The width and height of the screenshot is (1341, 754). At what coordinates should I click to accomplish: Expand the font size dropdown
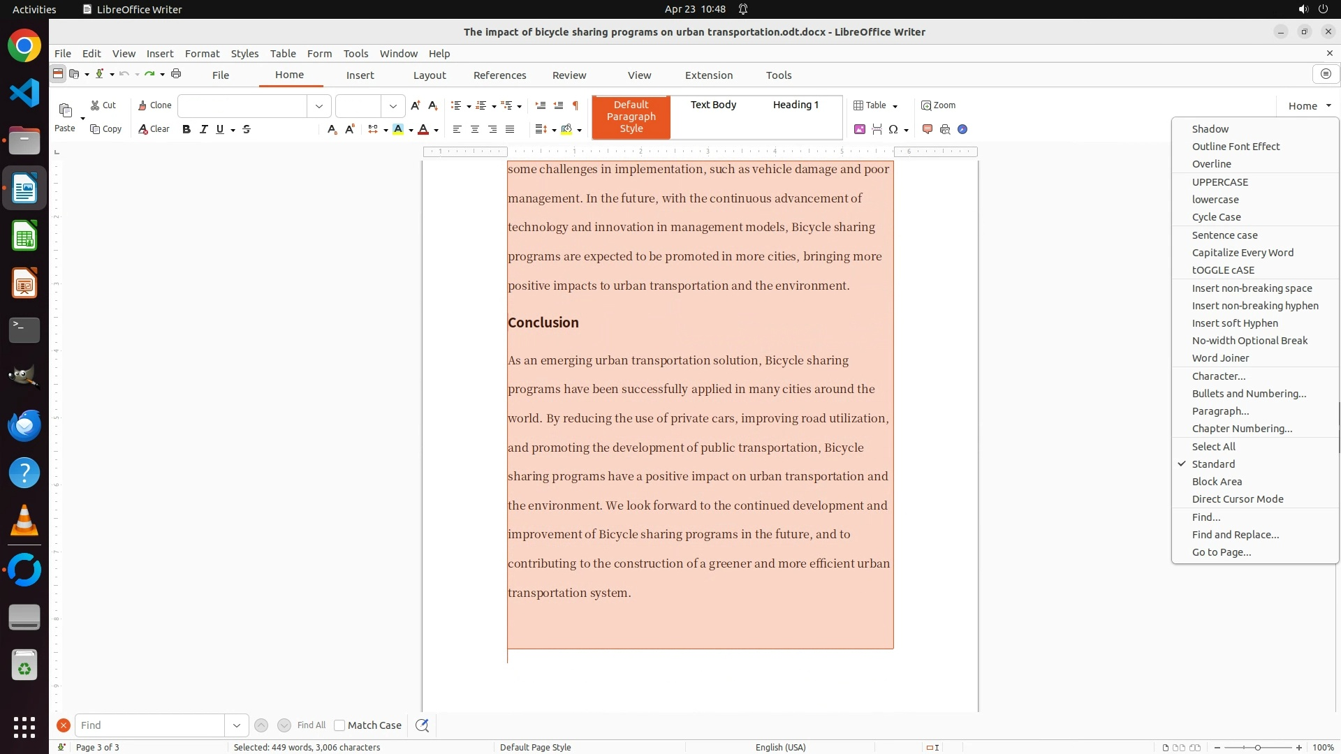[x=393, y=106]
